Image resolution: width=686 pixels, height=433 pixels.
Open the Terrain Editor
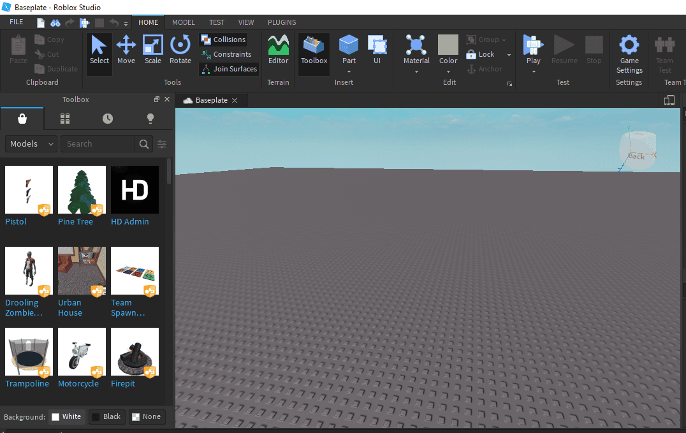(279, 51)
